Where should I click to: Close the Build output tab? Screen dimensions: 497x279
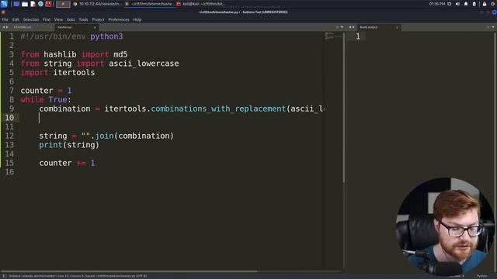[x=397, y=28]
